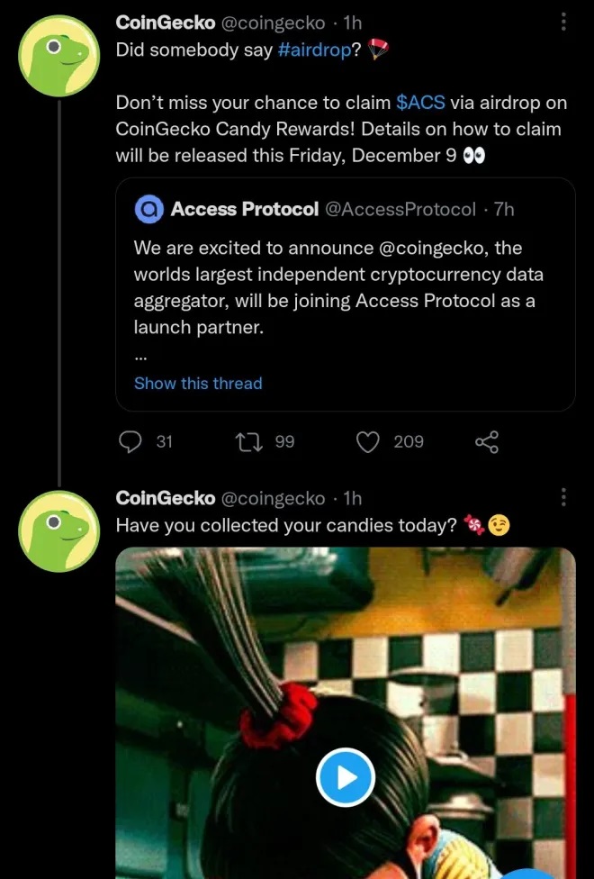Open CoinGecko name on the airdrop tweet
Screen dimensions: 594x879
166,23
